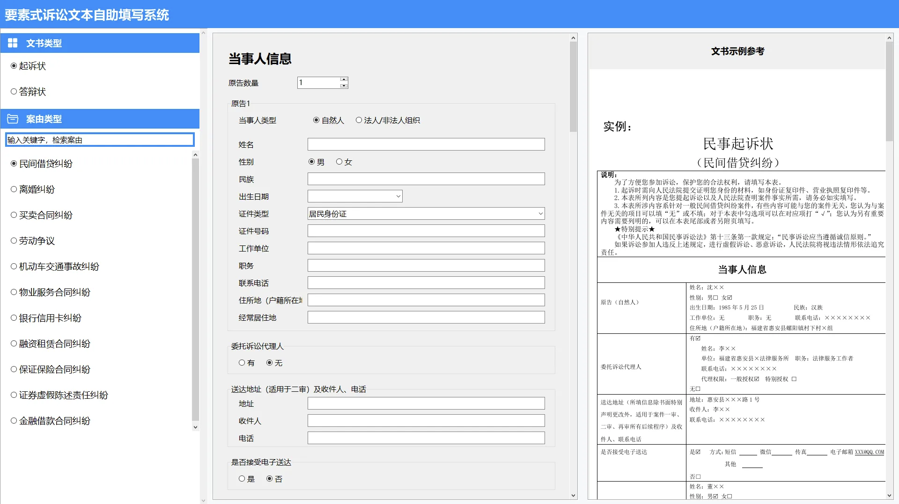Click the 文书类型 grid icon

(13, 43)
